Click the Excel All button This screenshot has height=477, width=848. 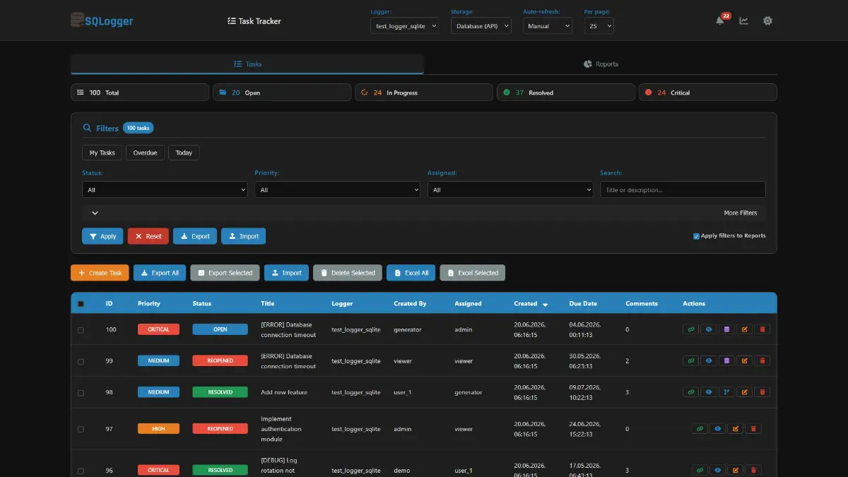(x=411, y=273)
